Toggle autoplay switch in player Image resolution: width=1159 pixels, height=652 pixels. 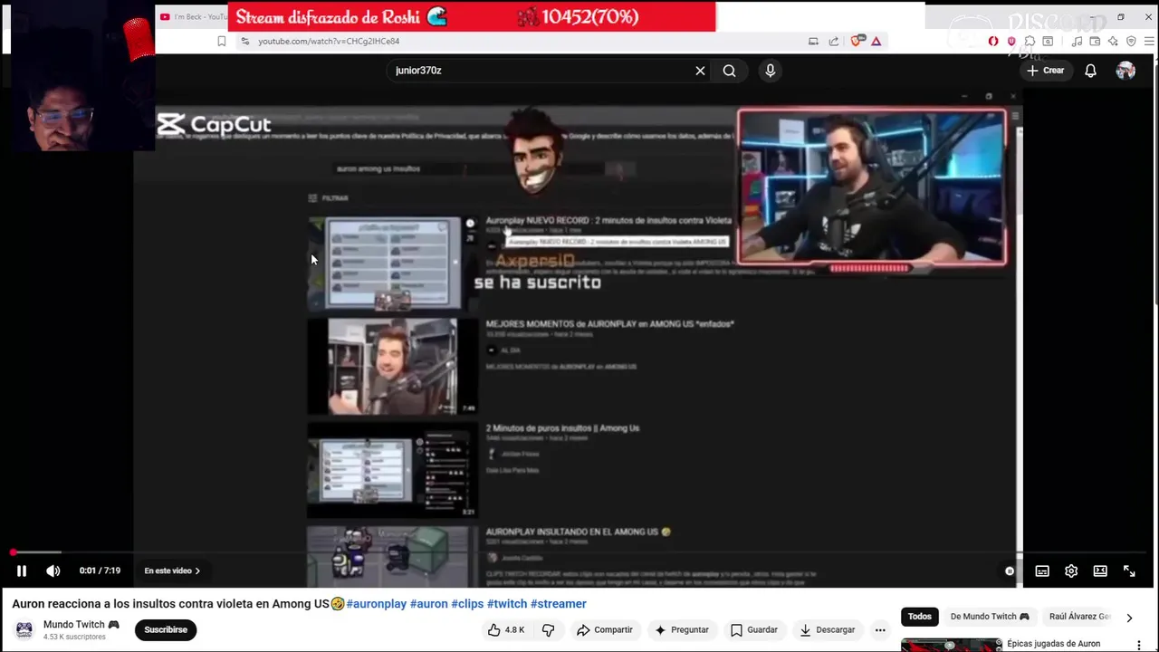coord(1010,571)
